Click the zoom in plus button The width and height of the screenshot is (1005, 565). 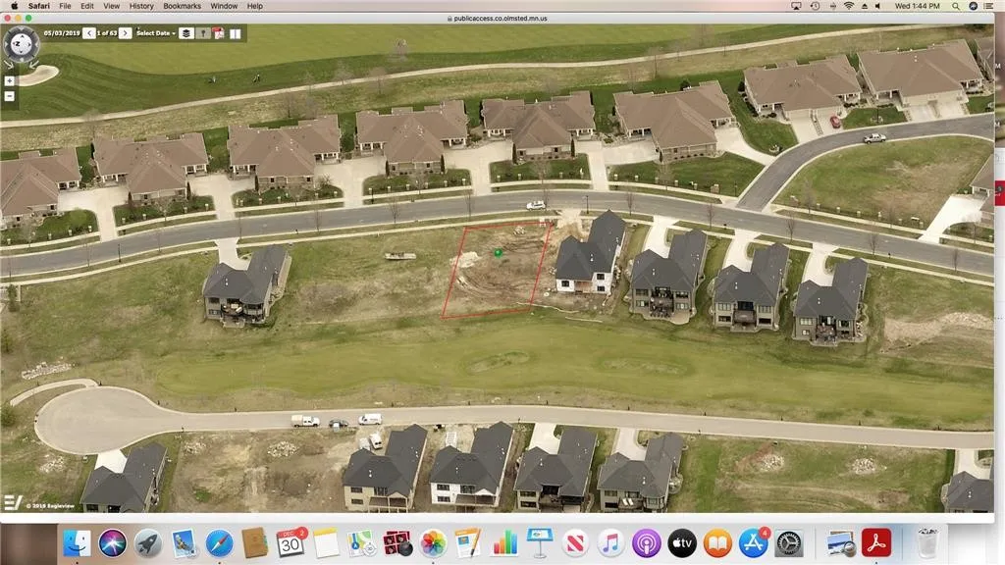10,81
